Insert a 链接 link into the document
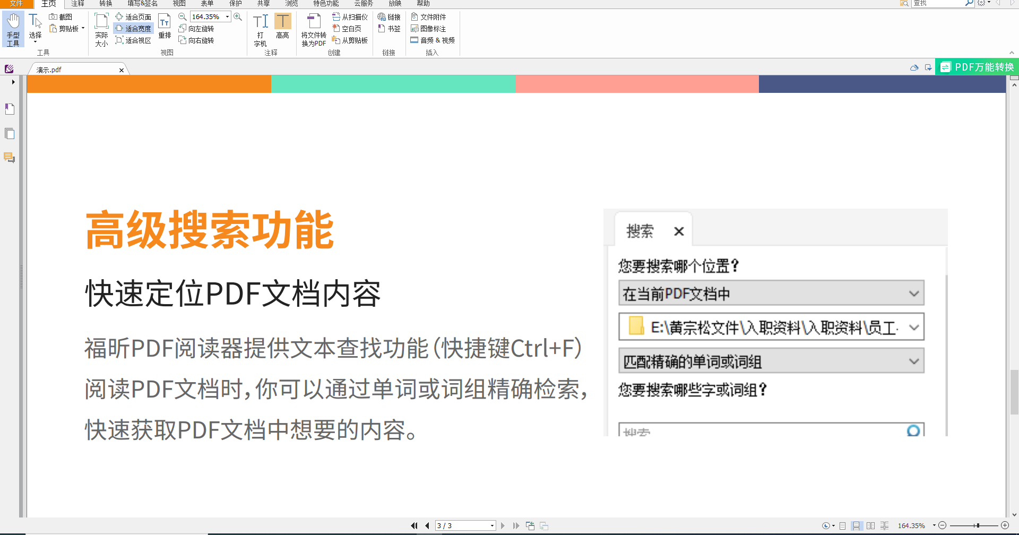The width and height of the screenshot is (1019, 535). [x=390, y=16]
